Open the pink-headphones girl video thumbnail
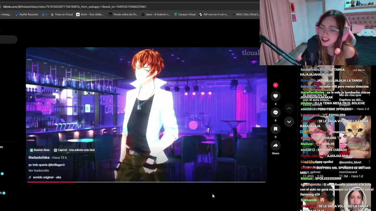 pyautogui.click(x=318, y=137)
